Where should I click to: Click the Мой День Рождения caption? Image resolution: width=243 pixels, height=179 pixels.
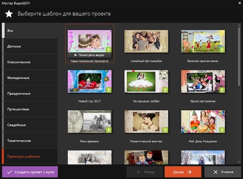203,141
